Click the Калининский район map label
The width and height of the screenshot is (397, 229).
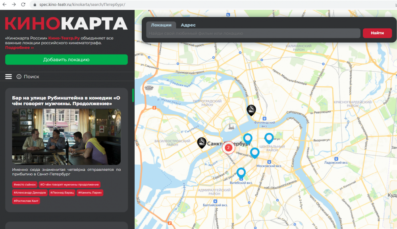click(x=299, y=48)
